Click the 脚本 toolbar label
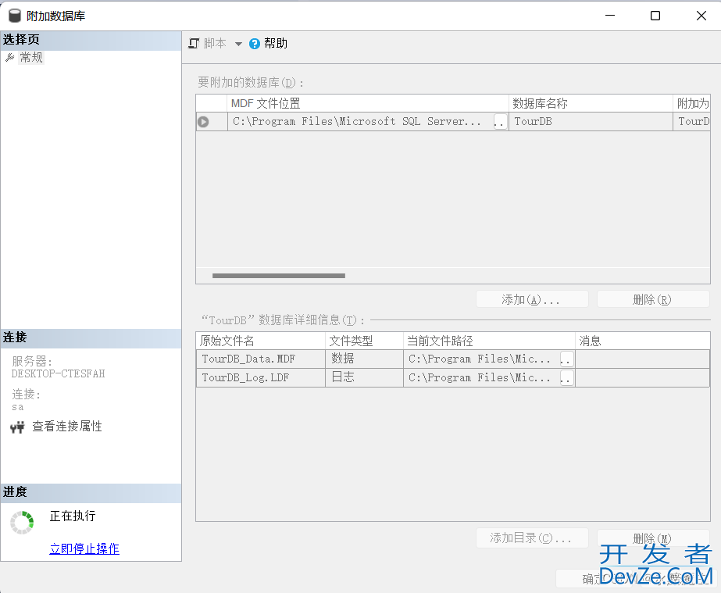This screenshot has height=593, width=721. pyautogui.click(x=215, y=43)
